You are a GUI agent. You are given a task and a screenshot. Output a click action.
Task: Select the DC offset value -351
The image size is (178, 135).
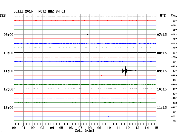174,116
